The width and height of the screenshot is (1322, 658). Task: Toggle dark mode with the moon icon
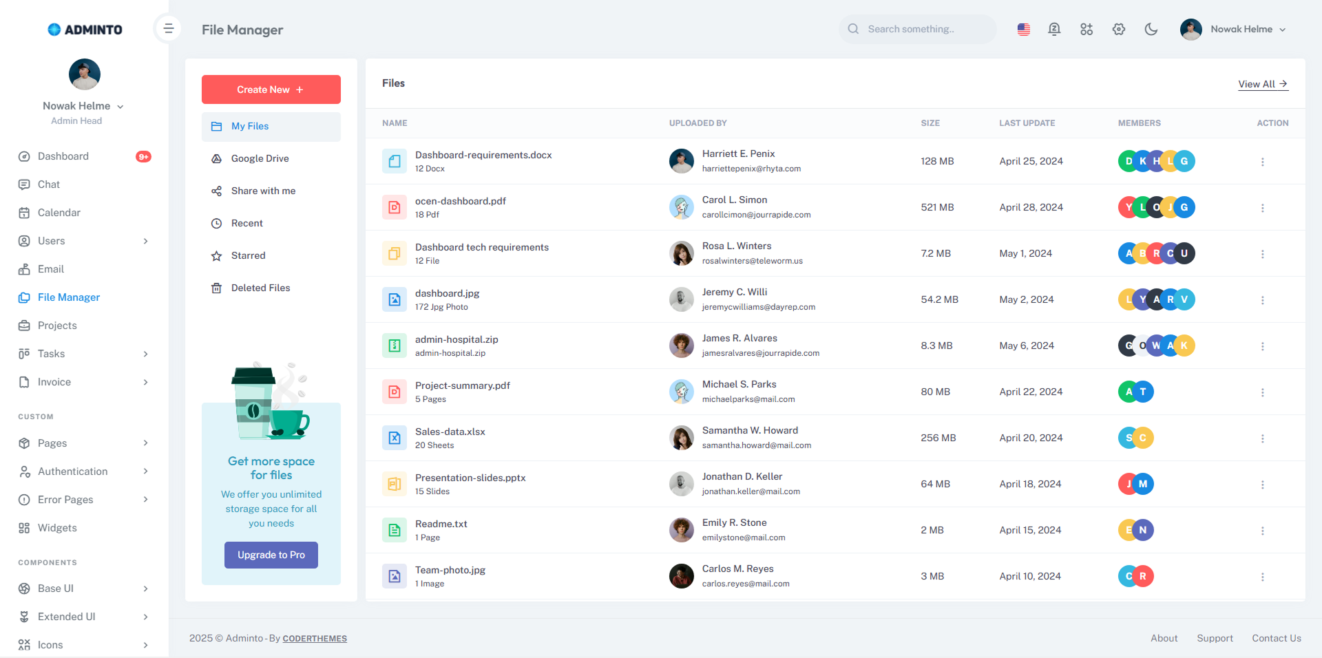click(x=1151, y=29)
